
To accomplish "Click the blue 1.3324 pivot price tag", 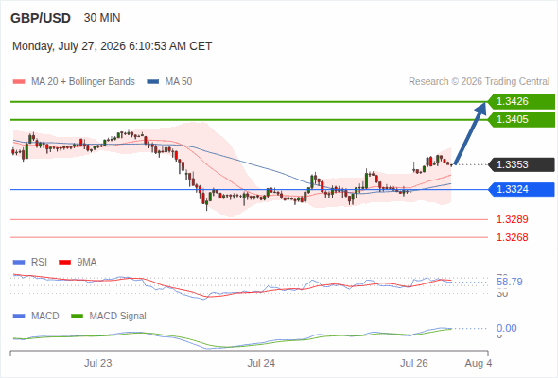I will (x=521, y=189).
